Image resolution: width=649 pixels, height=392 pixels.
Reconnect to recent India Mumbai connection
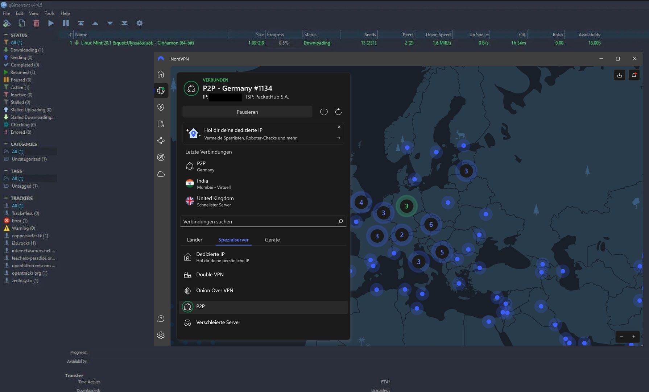point(263,184)
